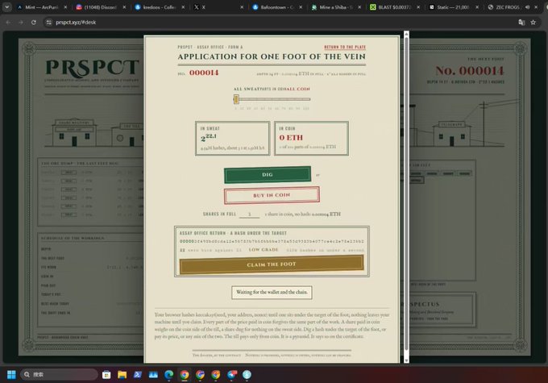
Task: Click the scrollbar down arrow of the modal
Action: tap(406, 360)
